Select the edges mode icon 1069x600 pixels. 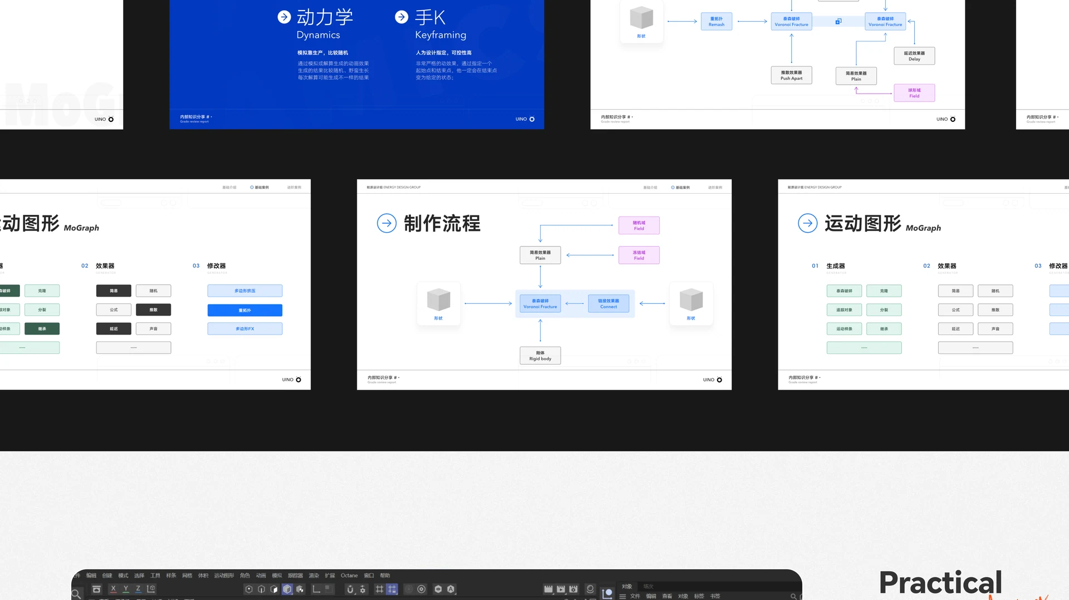tap(262, 589)
